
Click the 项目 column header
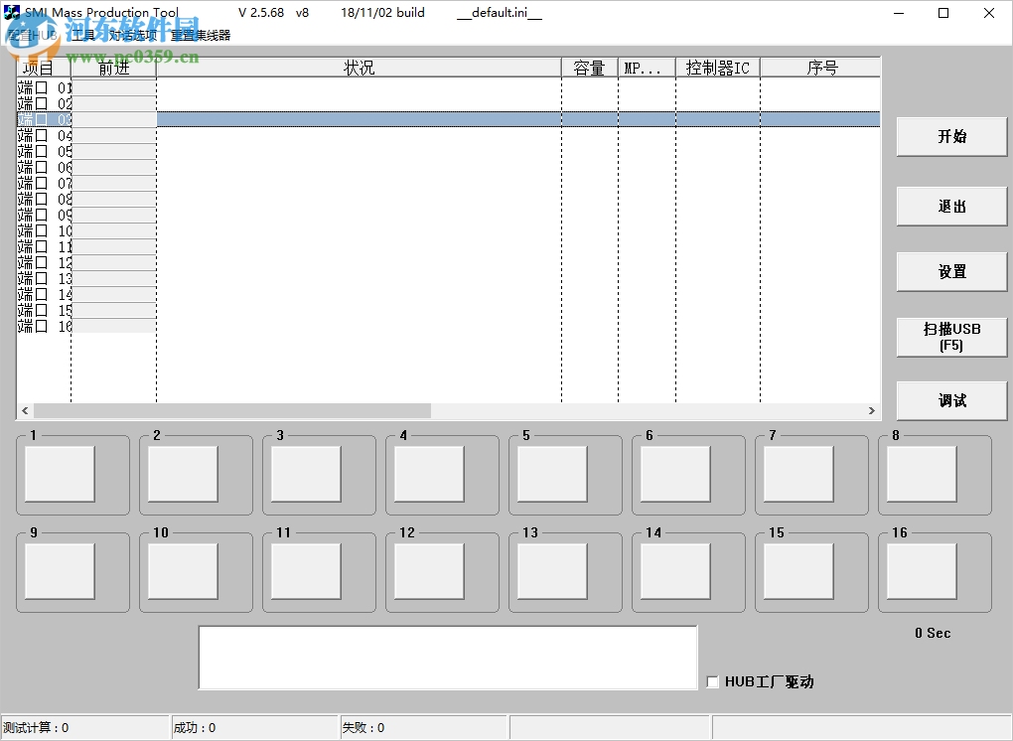[44, 68]
